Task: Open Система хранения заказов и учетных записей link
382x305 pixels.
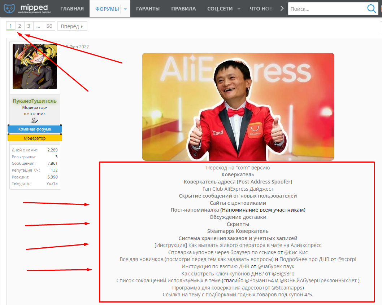Action: [x=238, y=238]
